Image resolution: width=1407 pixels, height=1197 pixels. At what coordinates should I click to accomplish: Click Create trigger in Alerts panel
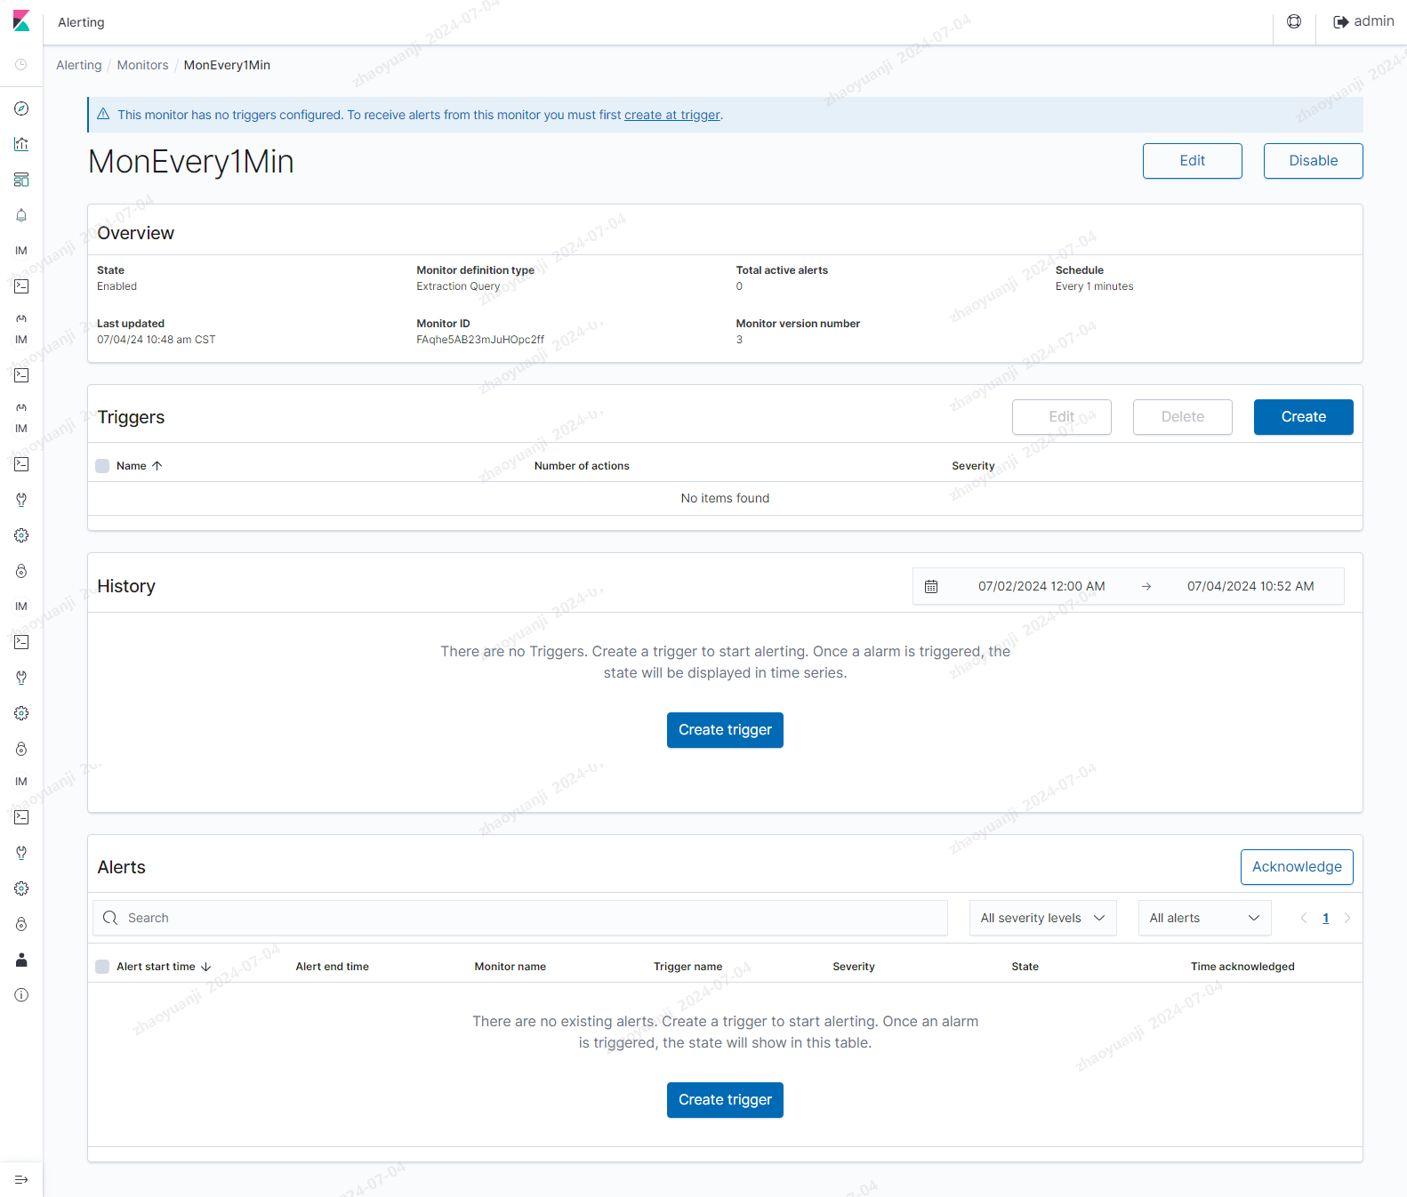725,1100
